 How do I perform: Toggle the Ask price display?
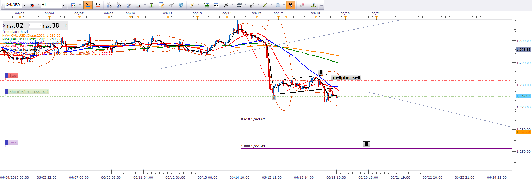point(98,5)
